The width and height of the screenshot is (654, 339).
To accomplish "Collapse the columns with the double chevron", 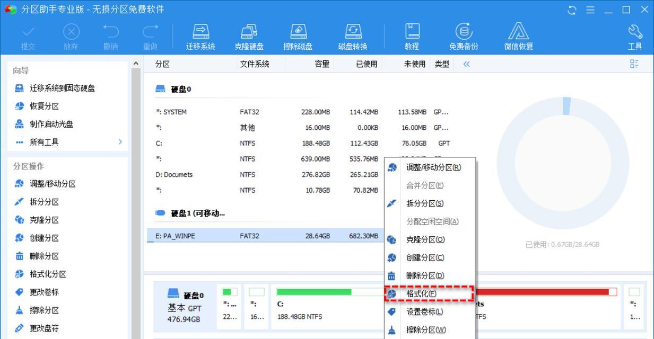I will [x=466, y=64].
